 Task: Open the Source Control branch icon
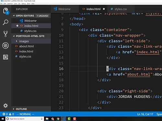point(6,34)
